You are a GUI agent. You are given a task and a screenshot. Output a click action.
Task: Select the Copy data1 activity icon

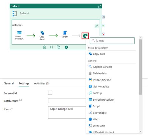42,33
